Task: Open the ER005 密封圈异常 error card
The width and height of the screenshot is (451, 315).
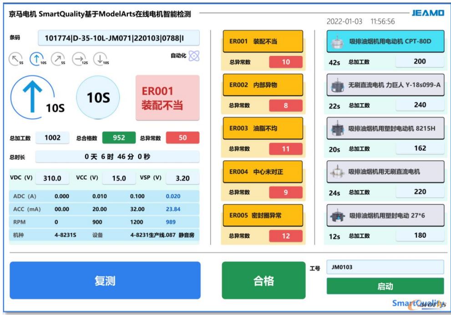Action: pyautogui.click(x=263, y=215)
